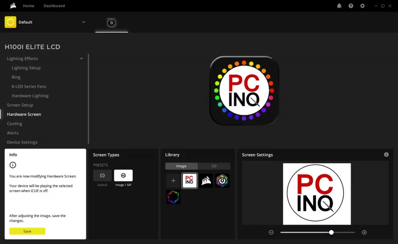The image size is (398, 244).
Task: Open Screen Setup
Action: point(20,105)
